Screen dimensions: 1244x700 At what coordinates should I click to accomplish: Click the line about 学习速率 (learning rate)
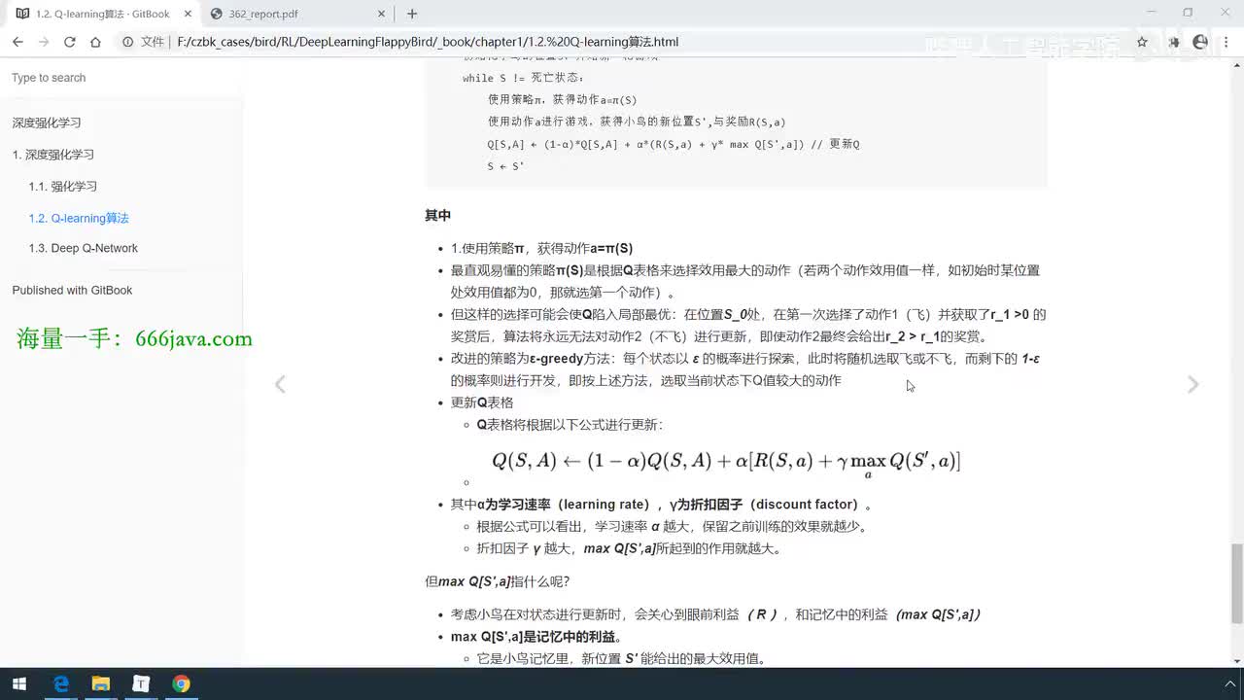tap(662, 505)
